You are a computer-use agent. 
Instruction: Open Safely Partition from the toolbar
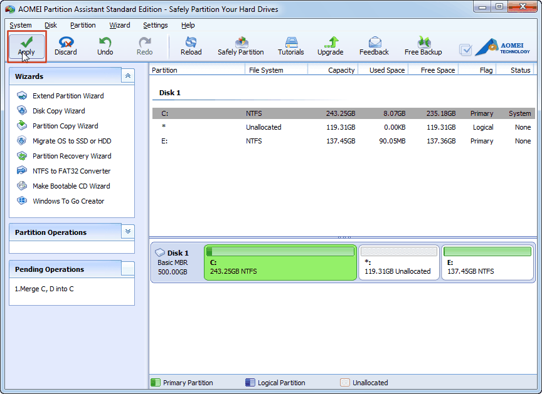[241, 46]
